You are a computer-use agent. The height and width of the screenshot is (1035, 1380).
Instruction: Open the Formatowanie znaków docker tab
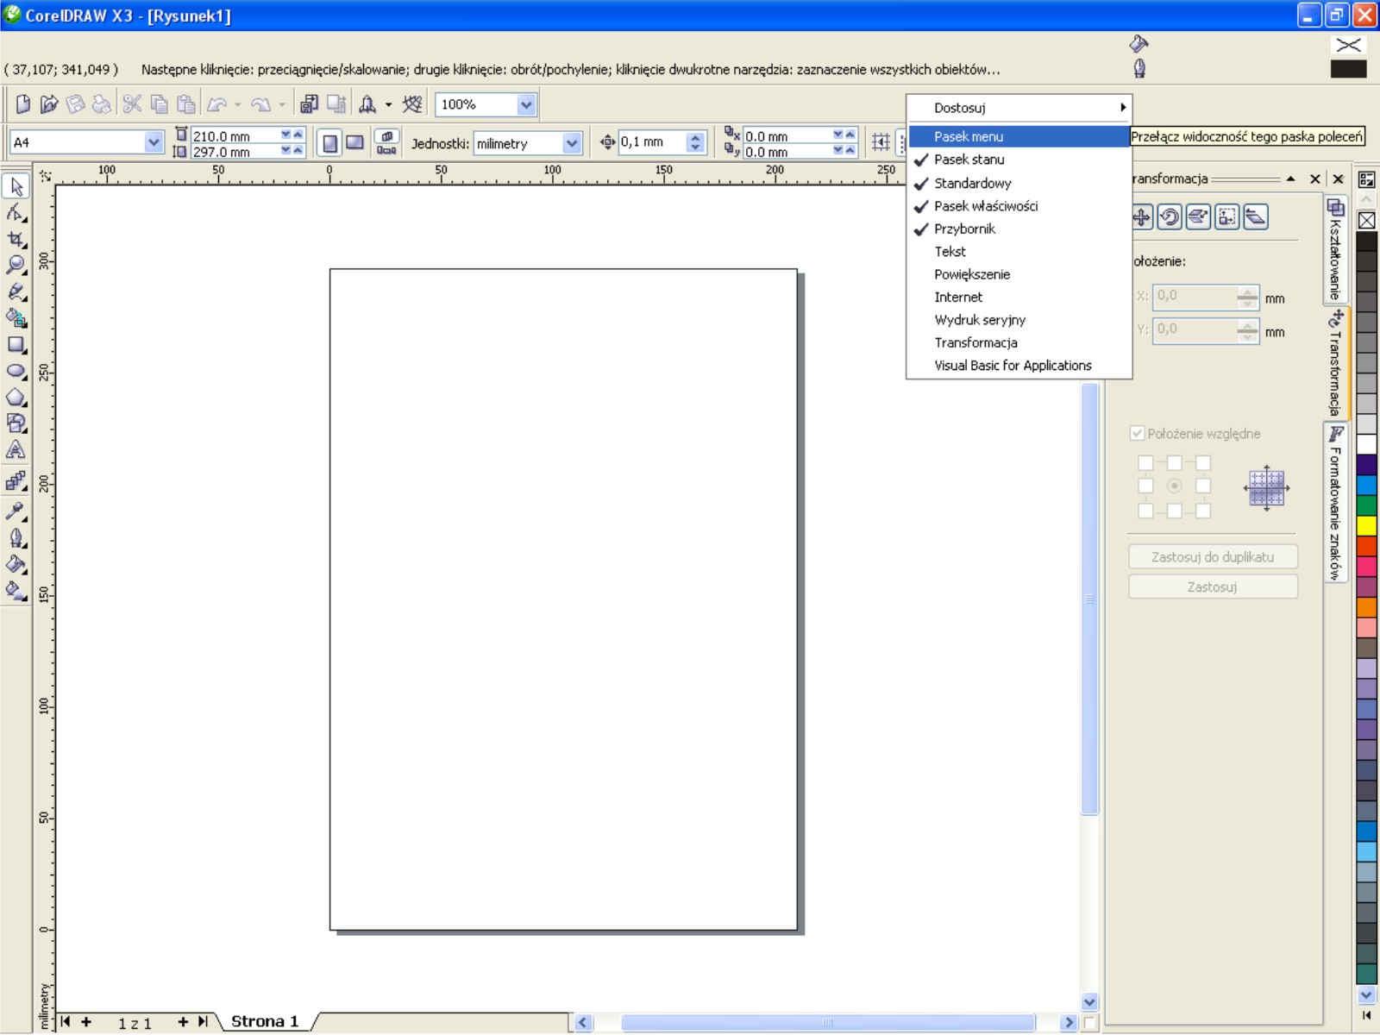1335,505
